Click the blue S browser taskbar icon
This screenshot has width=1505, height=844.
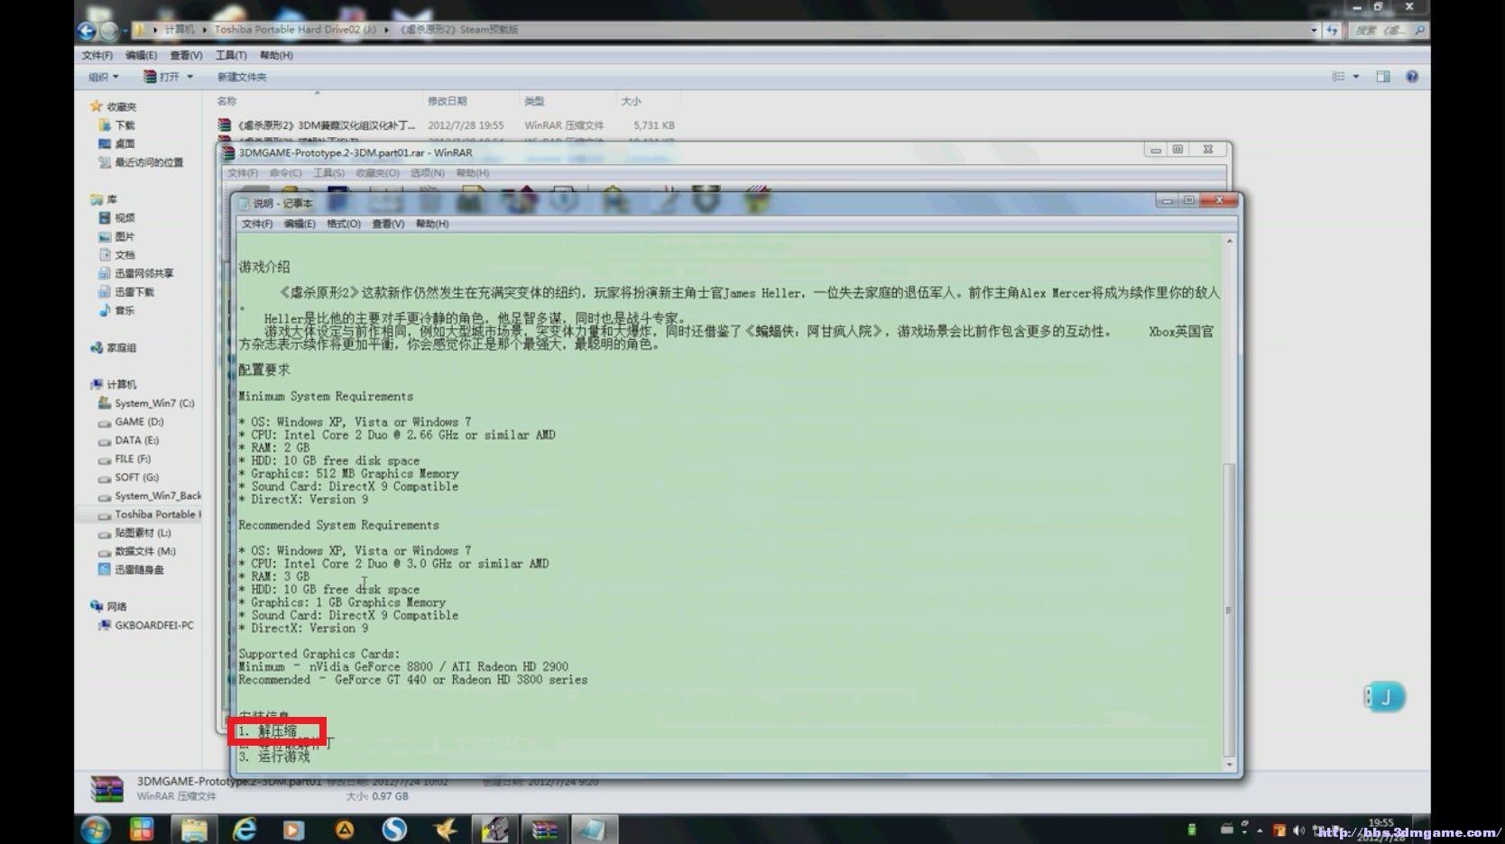394,830
